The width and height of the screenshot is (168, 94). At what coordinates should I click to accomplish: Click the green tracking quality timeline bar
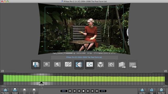click(84, 78)
